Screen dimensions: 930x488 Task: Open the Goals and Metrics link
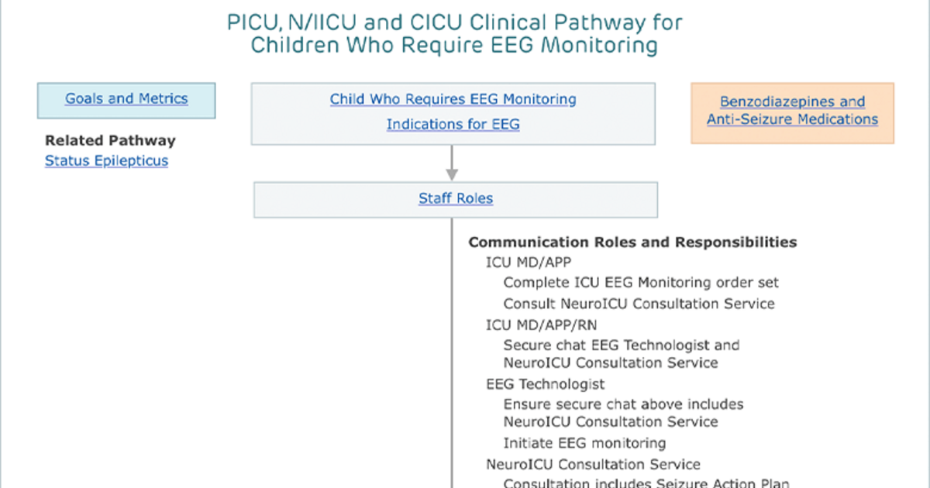pos(126,98)
